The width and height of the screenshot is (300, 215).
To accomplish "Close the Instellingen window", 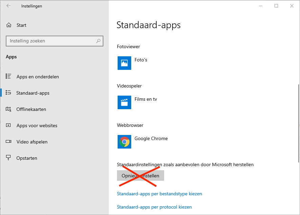I will click(292, 6).
